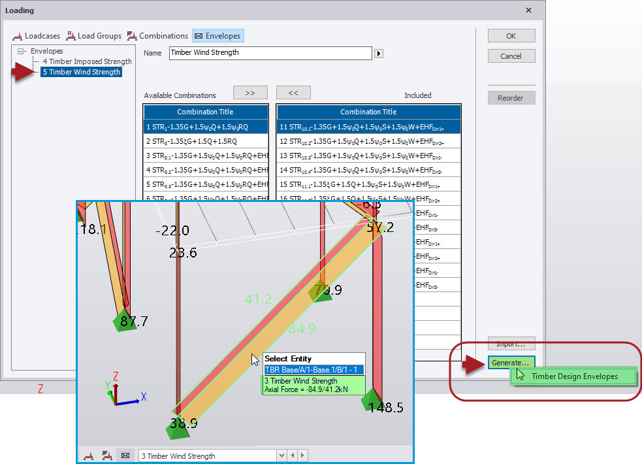Click the Loadcases tab icon at dialog top
The width and height of the screenshot is (642, 464).
point(18,36)
